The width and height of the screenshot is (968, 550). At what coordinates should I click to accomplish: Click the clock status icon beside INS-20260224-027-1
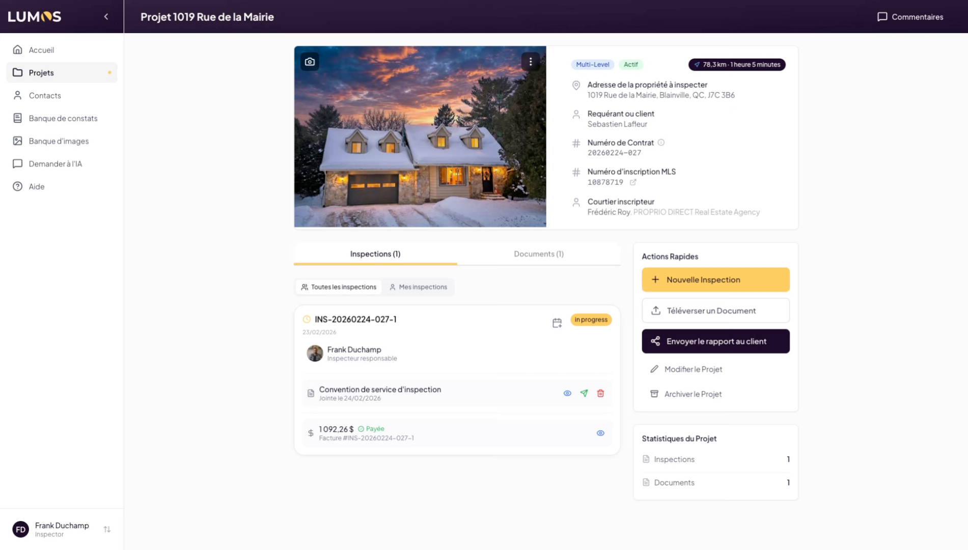pyautogui.click(x=307, y=319)
